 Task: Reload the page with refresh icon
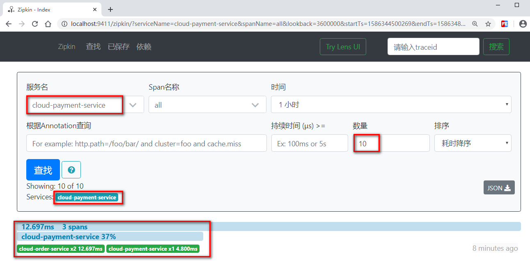coord(35,24)
